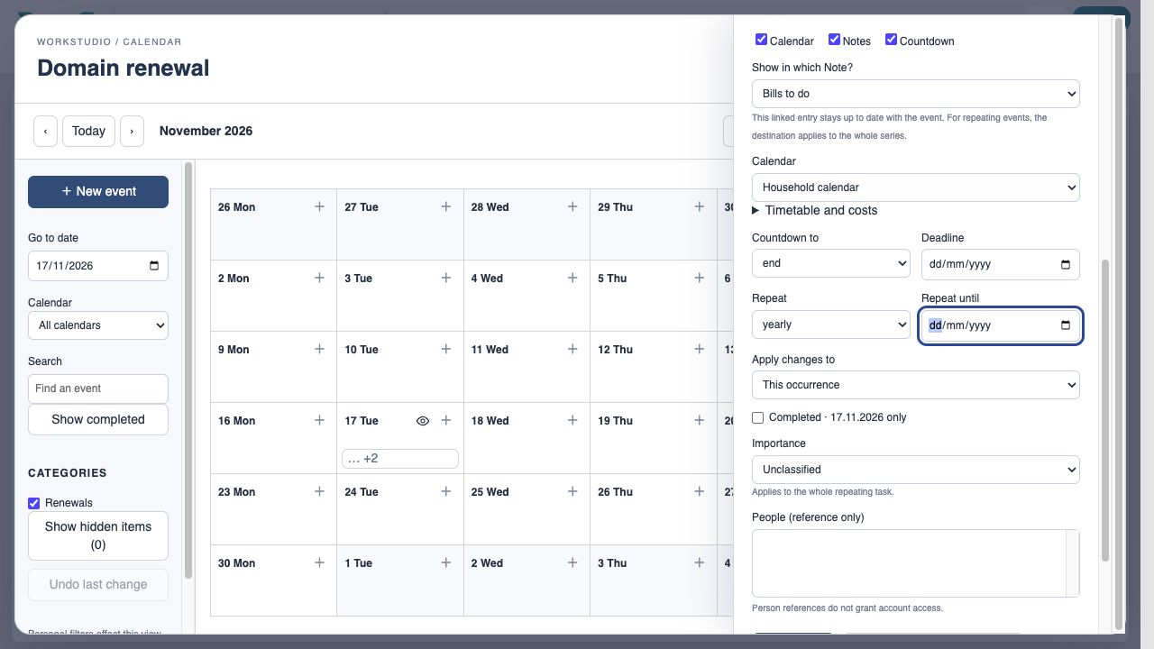Uncheck the Calendar checkbox
1154x649 pixels.
point(761,40)
